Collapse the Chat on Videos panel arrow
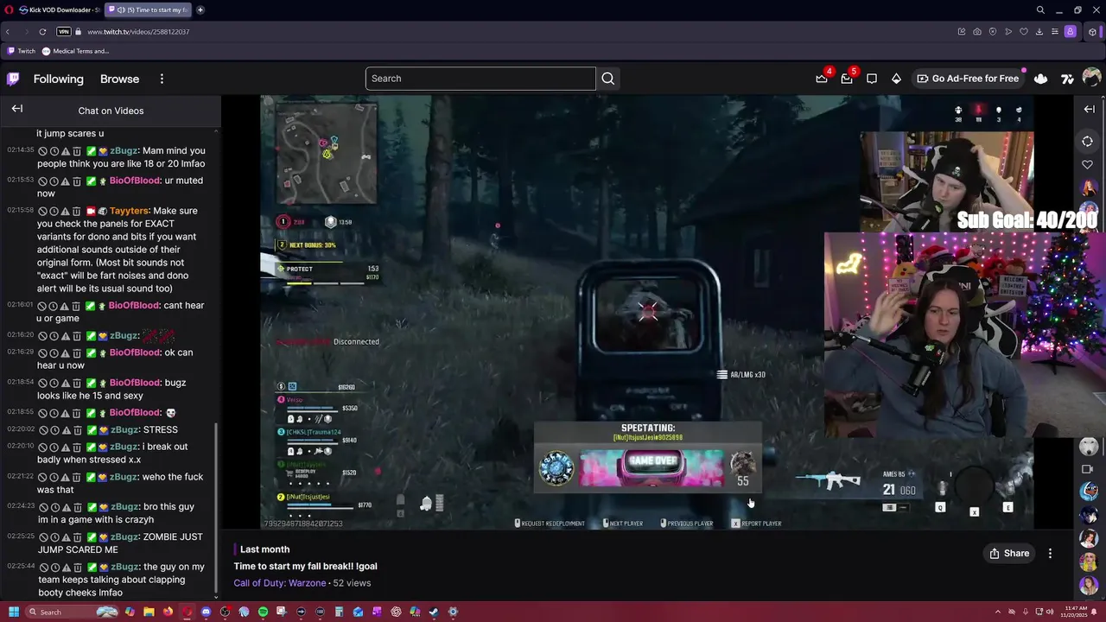This screenshot has width=1106, height=622. (x=17, y=109)
